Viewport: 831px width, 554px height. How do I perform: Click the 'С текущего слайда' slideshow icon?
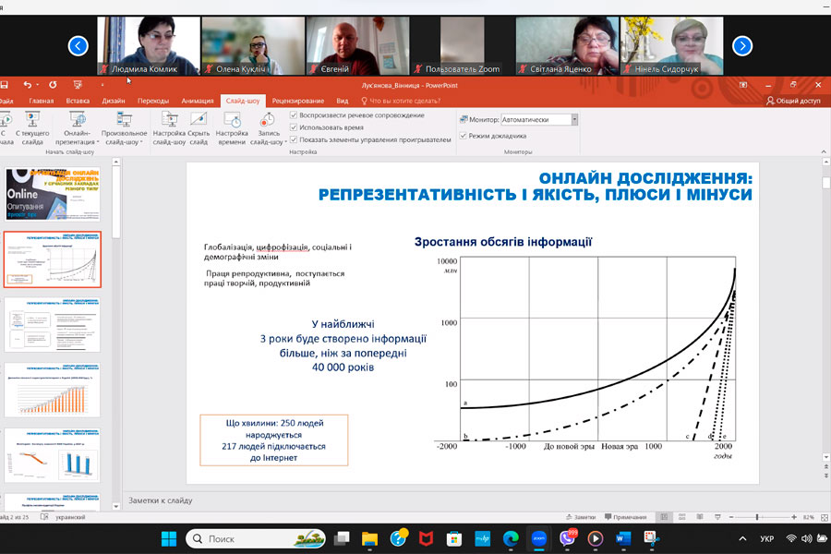[x=32, y=128]
